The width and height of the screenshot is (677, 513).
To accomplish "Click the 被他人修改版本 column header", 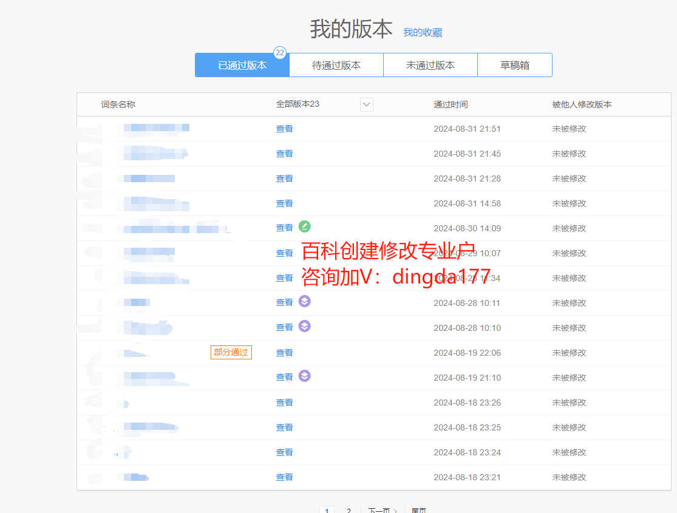I will click(582, 104).
